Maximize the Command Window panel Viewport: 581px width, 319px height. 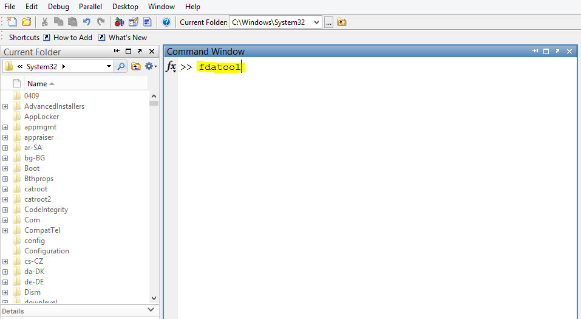coord(546,51)
